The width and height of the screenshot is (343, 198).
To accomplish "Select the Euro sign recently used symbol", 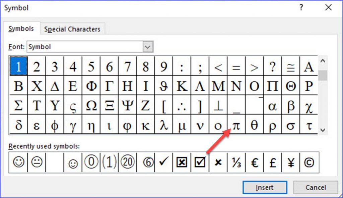I will (x=255, y=162).
